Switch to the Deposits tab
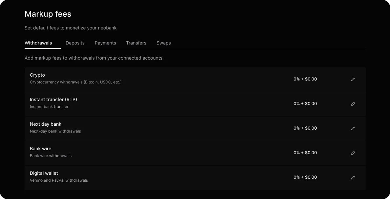 75,43
